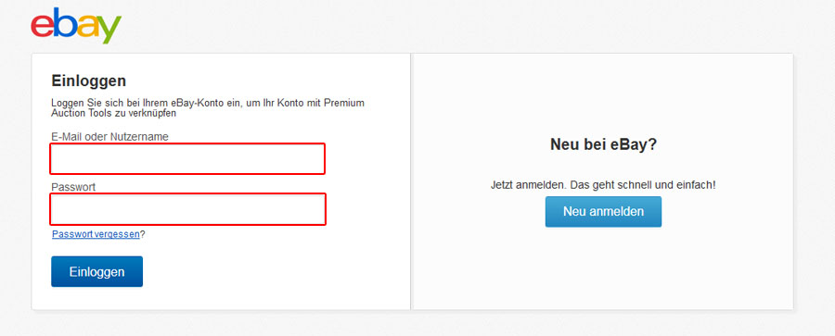The image size is (835, 336).
Task: Click the eBay logo
Action: [76, 25]
